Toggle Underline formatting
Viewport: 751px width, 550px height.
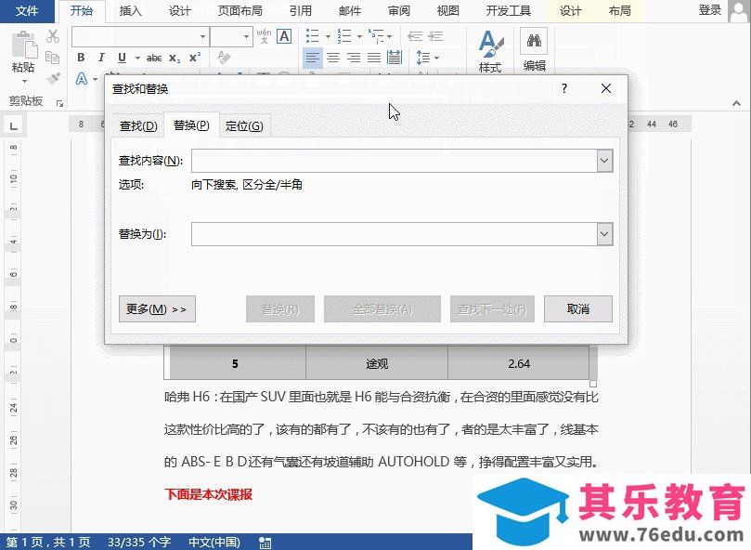coord(122,58)
